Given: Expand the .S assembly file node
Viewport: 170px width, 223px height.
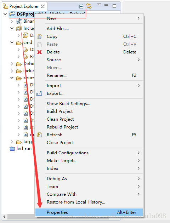Looking at the screenshot, I should tap(19, 127).
